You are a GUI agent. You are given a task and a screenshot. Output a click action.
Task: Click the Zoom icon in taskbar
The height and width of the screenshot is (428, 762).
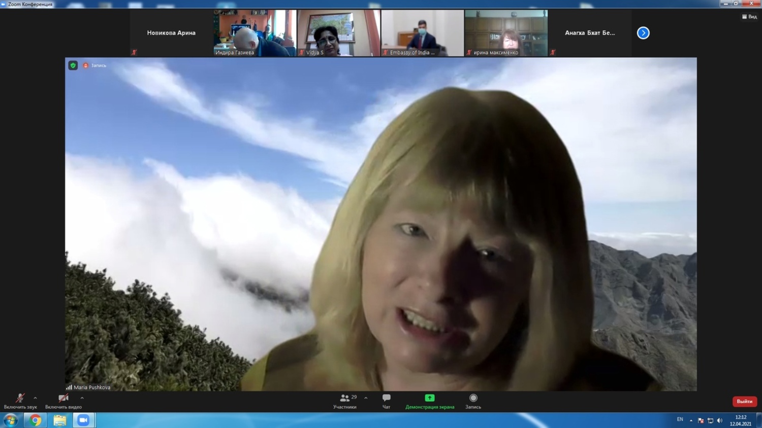click(83, 420)
